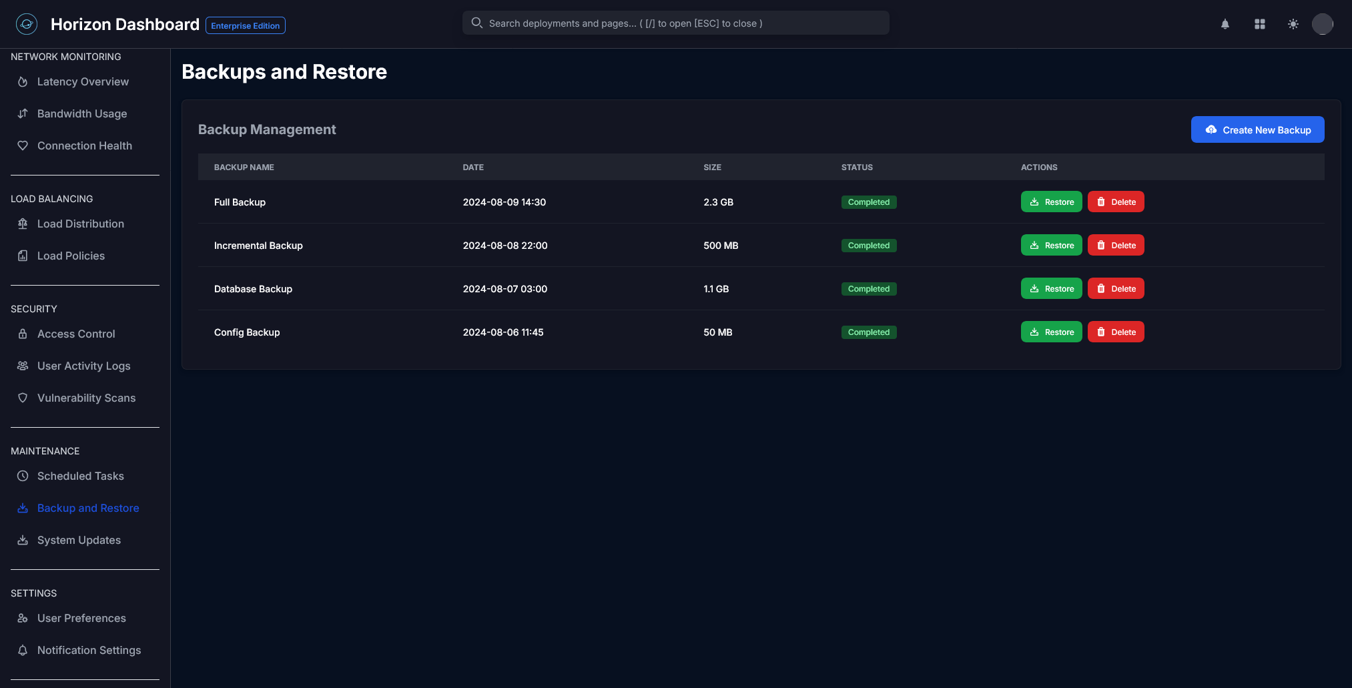Open User Activity Logs

pos(85,366)
